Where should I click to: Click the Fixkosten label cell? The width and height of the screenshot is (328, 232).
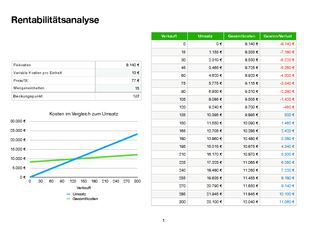pyautogui.click(x=53, y=65)
